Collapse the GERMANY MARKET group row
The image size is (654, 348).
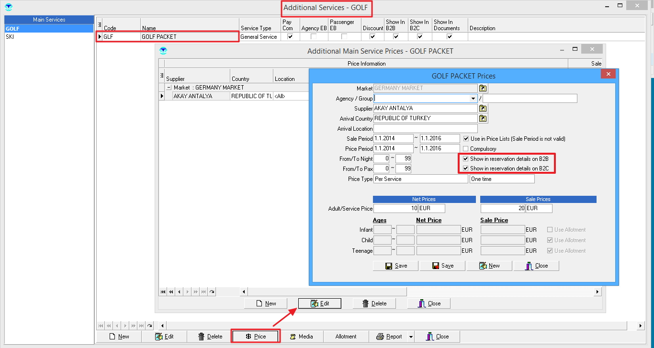coord(169,88)
